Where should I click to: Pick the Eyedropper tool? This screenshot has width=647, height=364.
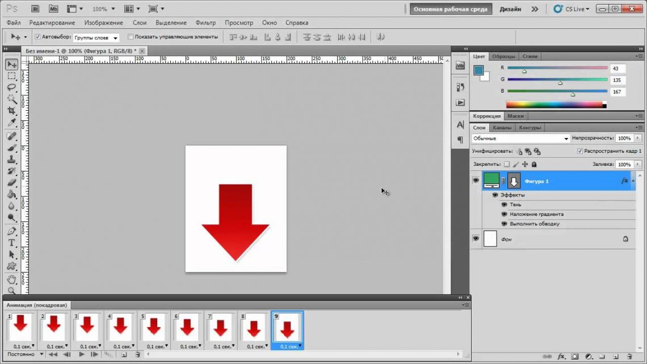point(11,122)
